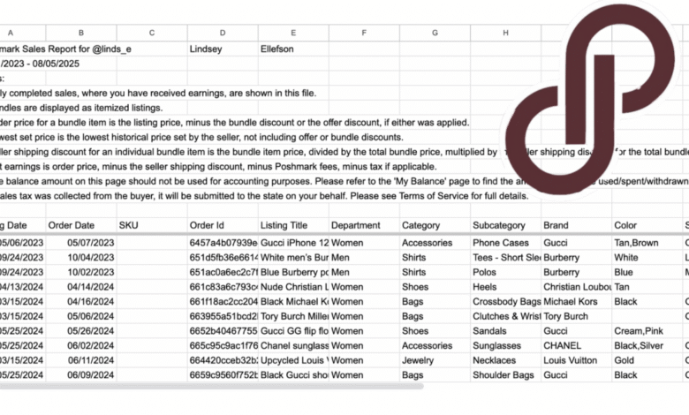689x415 pixels.
Task: Click brand 'Christian Loubou' cell
Action: click(577, 287)
